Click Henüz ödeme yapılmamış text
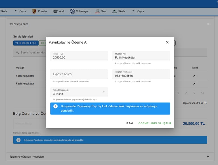The height and width of the screenshot is (165, 218). (x=26, y=133)
